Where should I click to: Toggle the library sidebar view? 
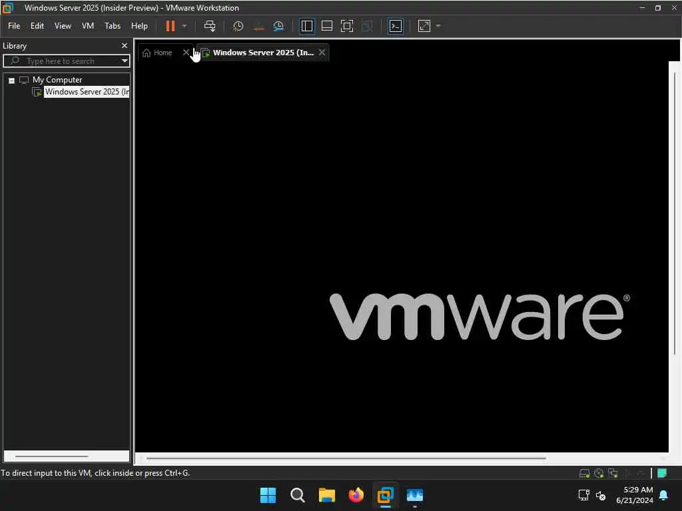(306, 26)
